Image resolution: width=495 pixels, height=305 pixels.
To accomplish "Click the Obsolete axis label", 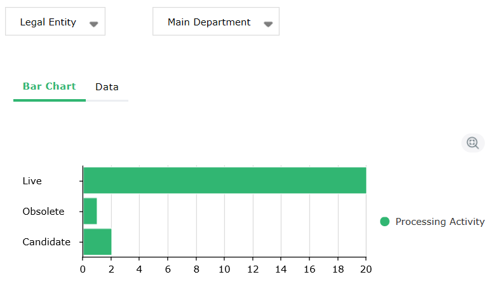I will click(43, 212).
